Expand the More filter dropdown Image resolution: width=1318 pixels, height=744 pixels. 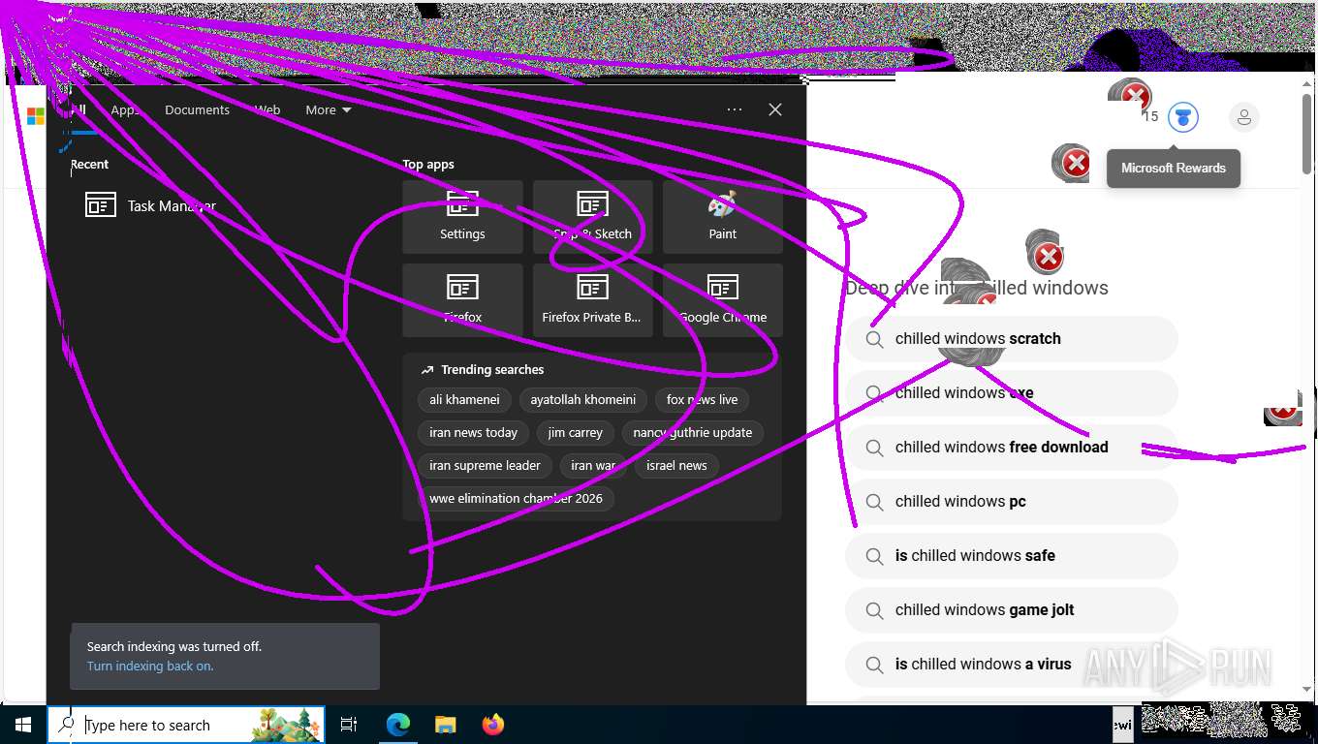click(x=329, y=110)
